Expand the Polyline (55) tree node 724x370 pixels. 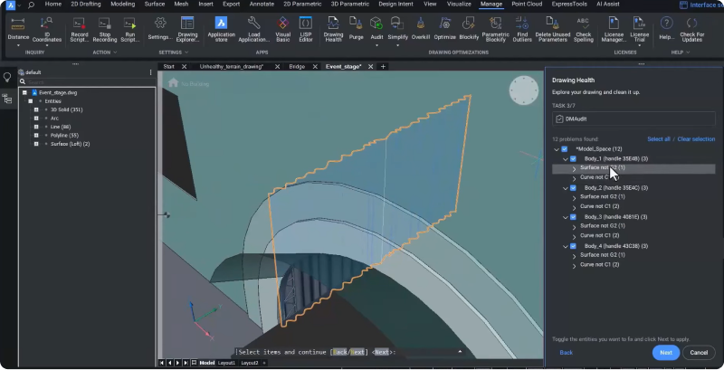pos(35,134)
